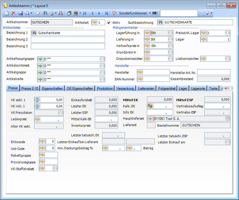Click the Rabattgruppe lookup arrow button
Screen dimensions: 239x200
[42, 155]
